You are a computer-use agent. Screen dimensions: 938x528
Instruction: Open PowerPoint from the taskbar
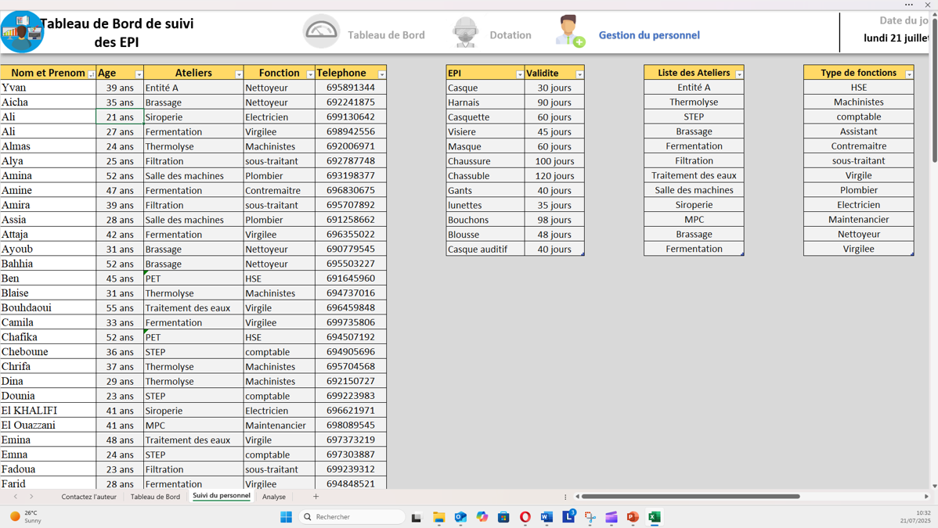tap(633, 517)
